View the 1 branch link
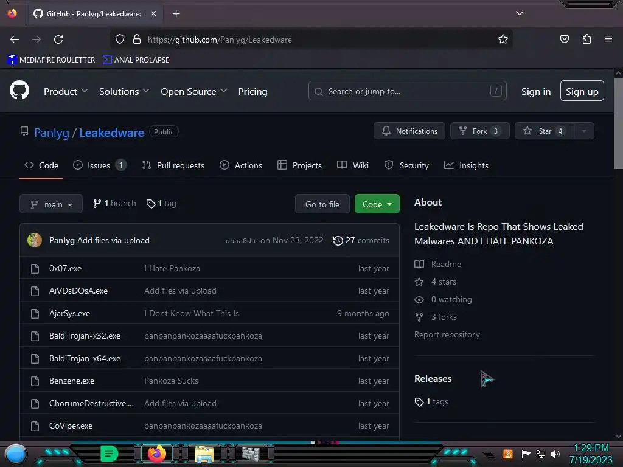This screenshot has height=467, width=623. [x=114, y=203]
